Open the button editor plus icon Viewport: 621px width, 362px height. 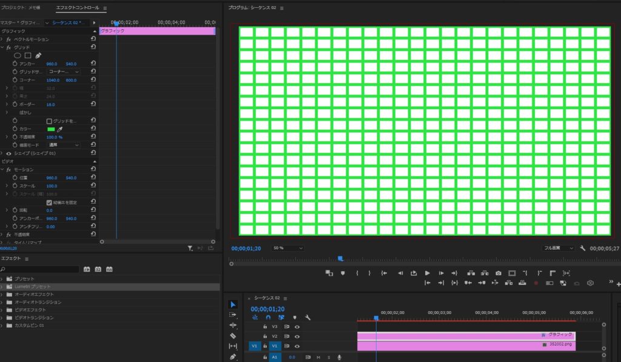point(618,284)
